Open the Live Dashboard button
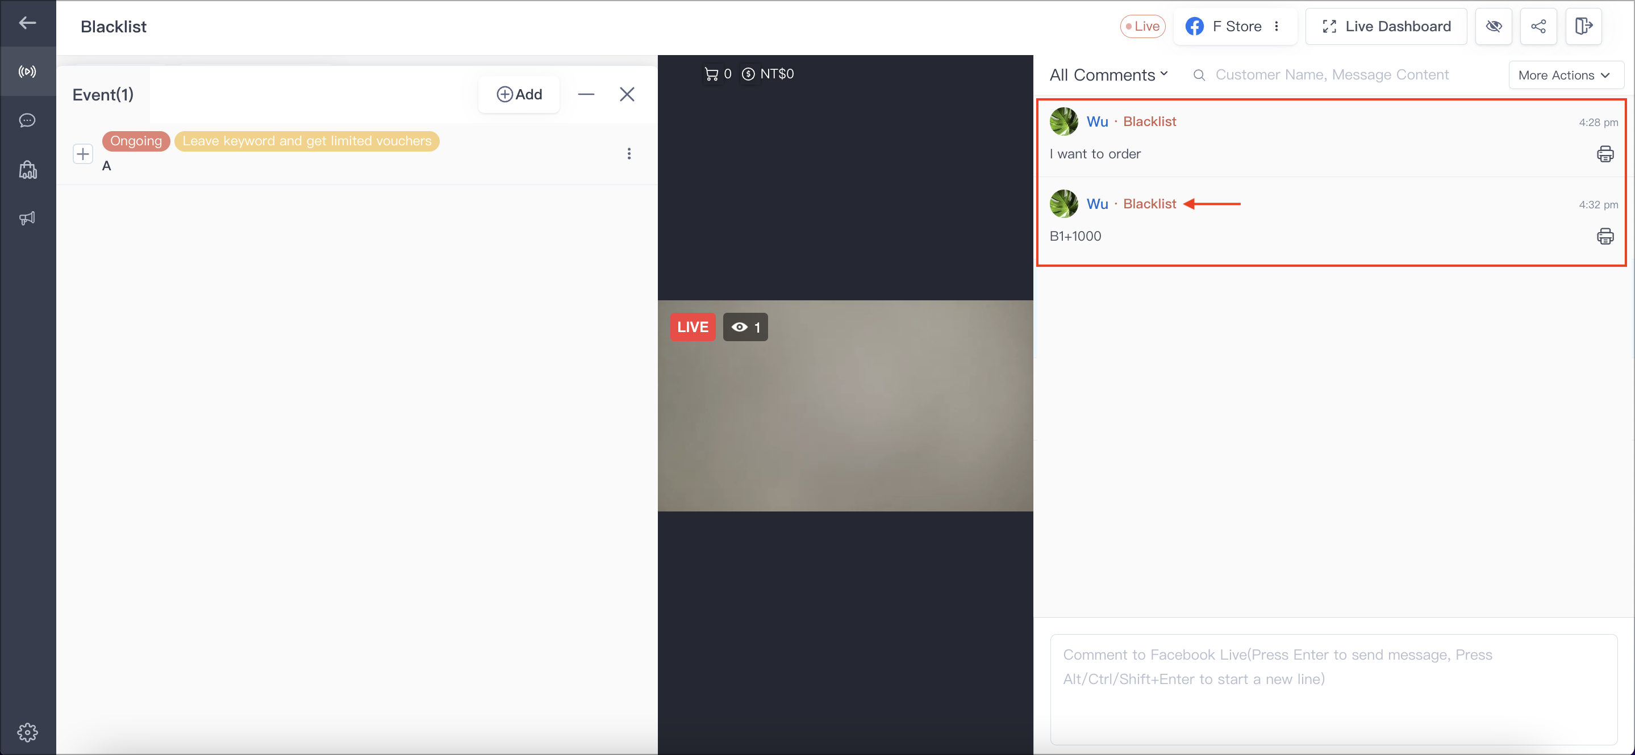The height and width of the screenshot is (755, 1635). pos(1386,27)
